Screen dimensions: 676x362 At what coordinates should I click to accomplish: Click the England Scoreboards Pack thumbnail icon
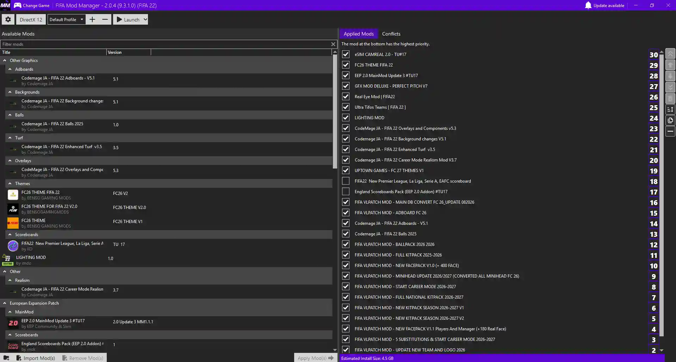click(13, 346)
